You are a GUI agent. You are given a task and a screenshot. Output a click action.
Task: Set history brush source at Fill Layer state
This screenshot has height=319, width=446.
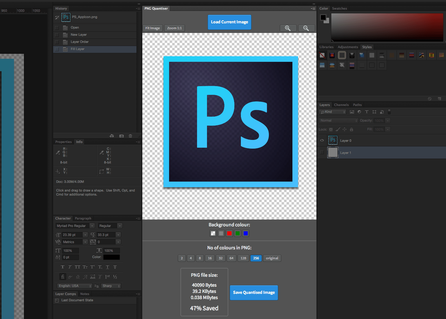(x=57, y=49)
